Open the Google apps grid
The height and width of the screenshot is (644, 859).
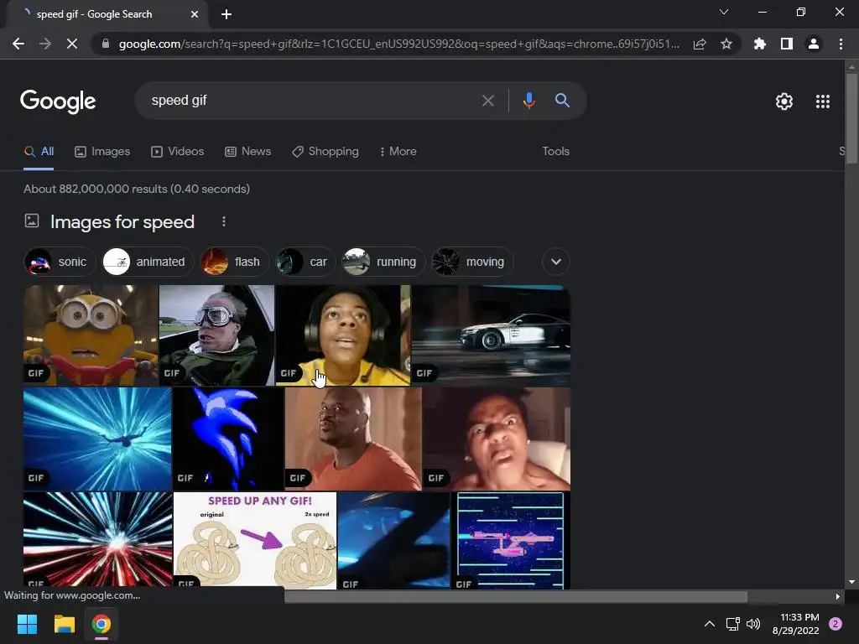[x=823, y=101]
